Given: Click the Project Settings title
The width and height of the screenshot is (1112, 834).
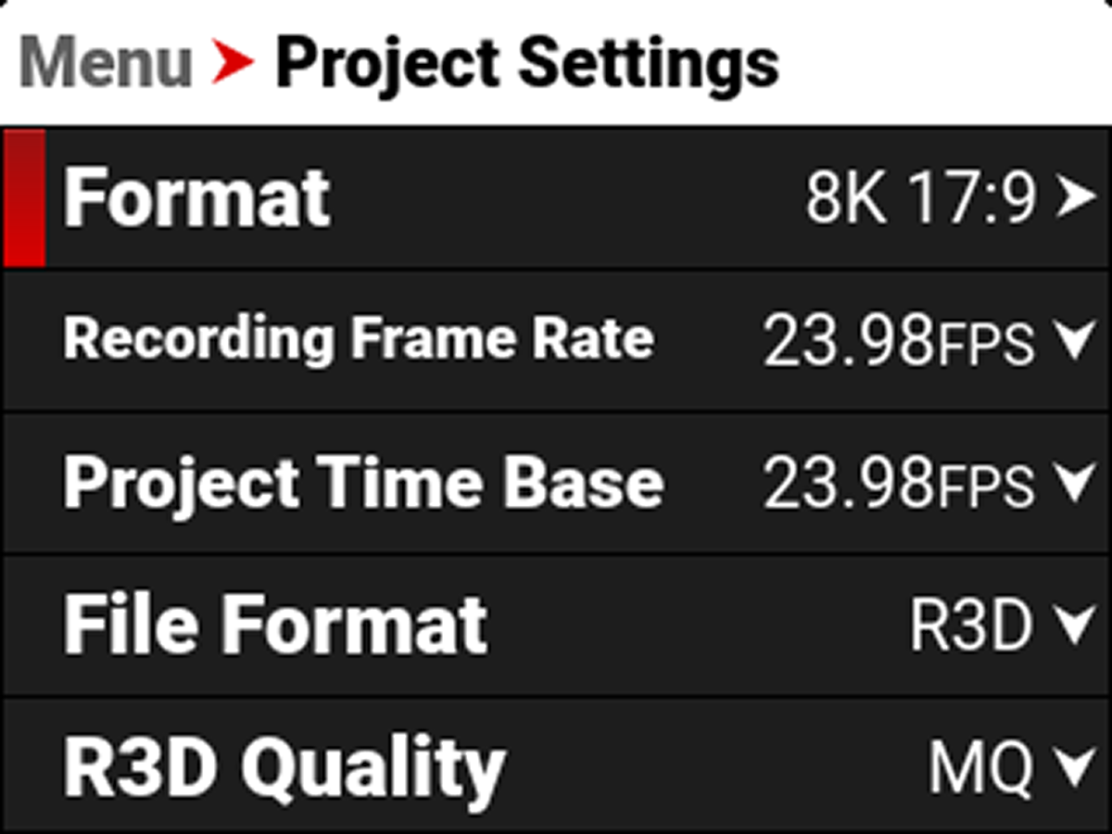Looking at the screenshot, I should click(526, 63).
